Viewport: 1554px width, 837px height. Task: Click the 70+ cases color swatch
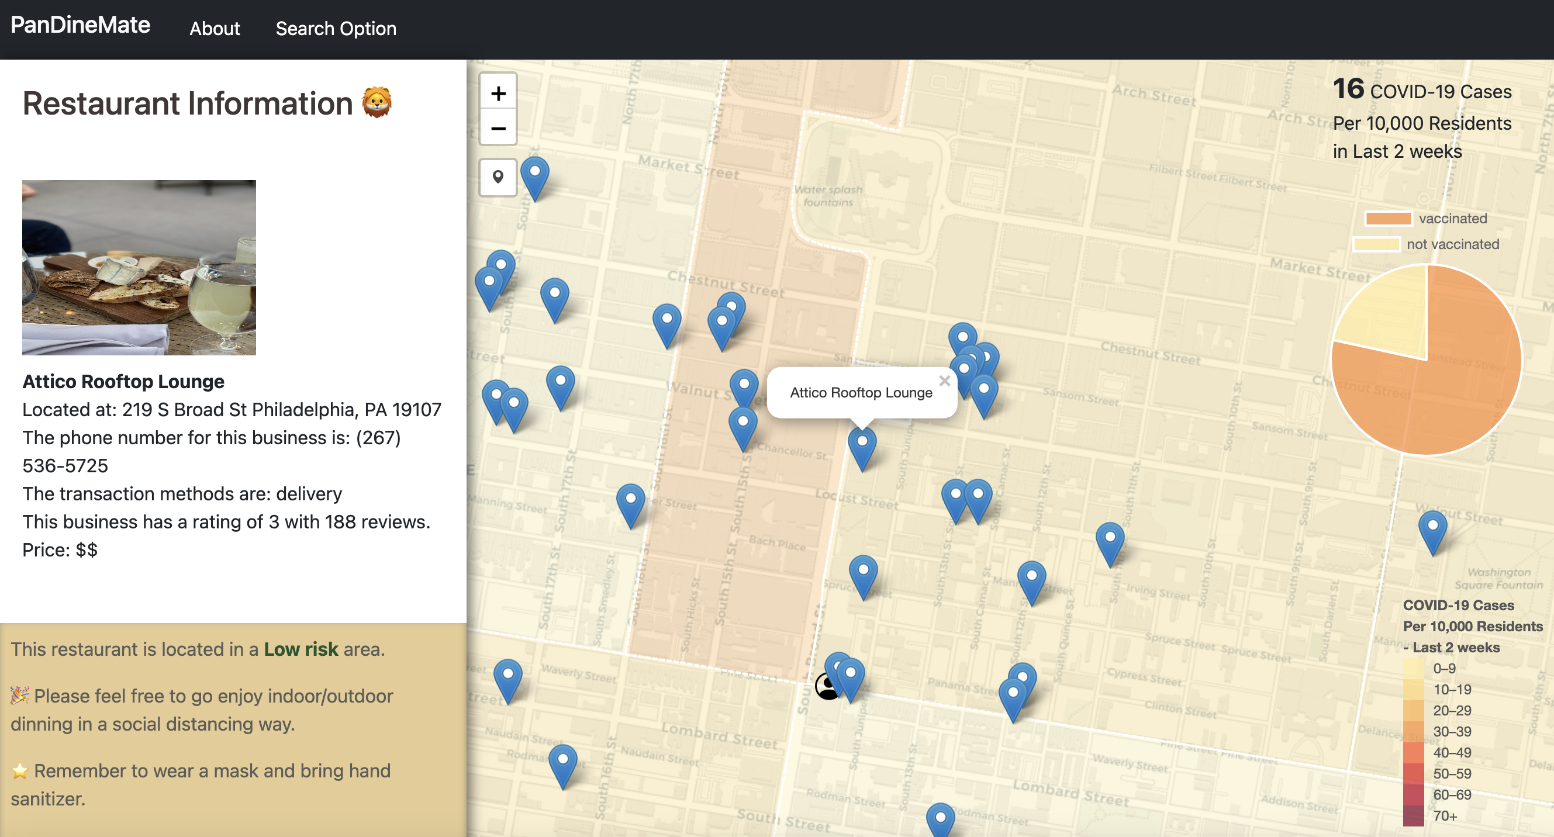tap(1413, 816)
